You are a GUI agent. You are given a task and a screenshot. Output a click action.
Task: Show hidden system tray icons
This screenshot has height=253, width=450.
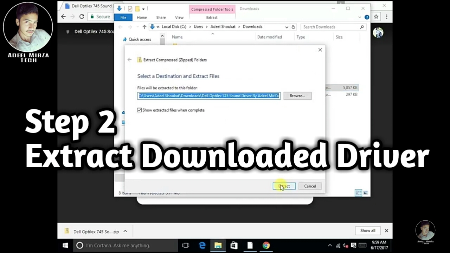(330, 245)
